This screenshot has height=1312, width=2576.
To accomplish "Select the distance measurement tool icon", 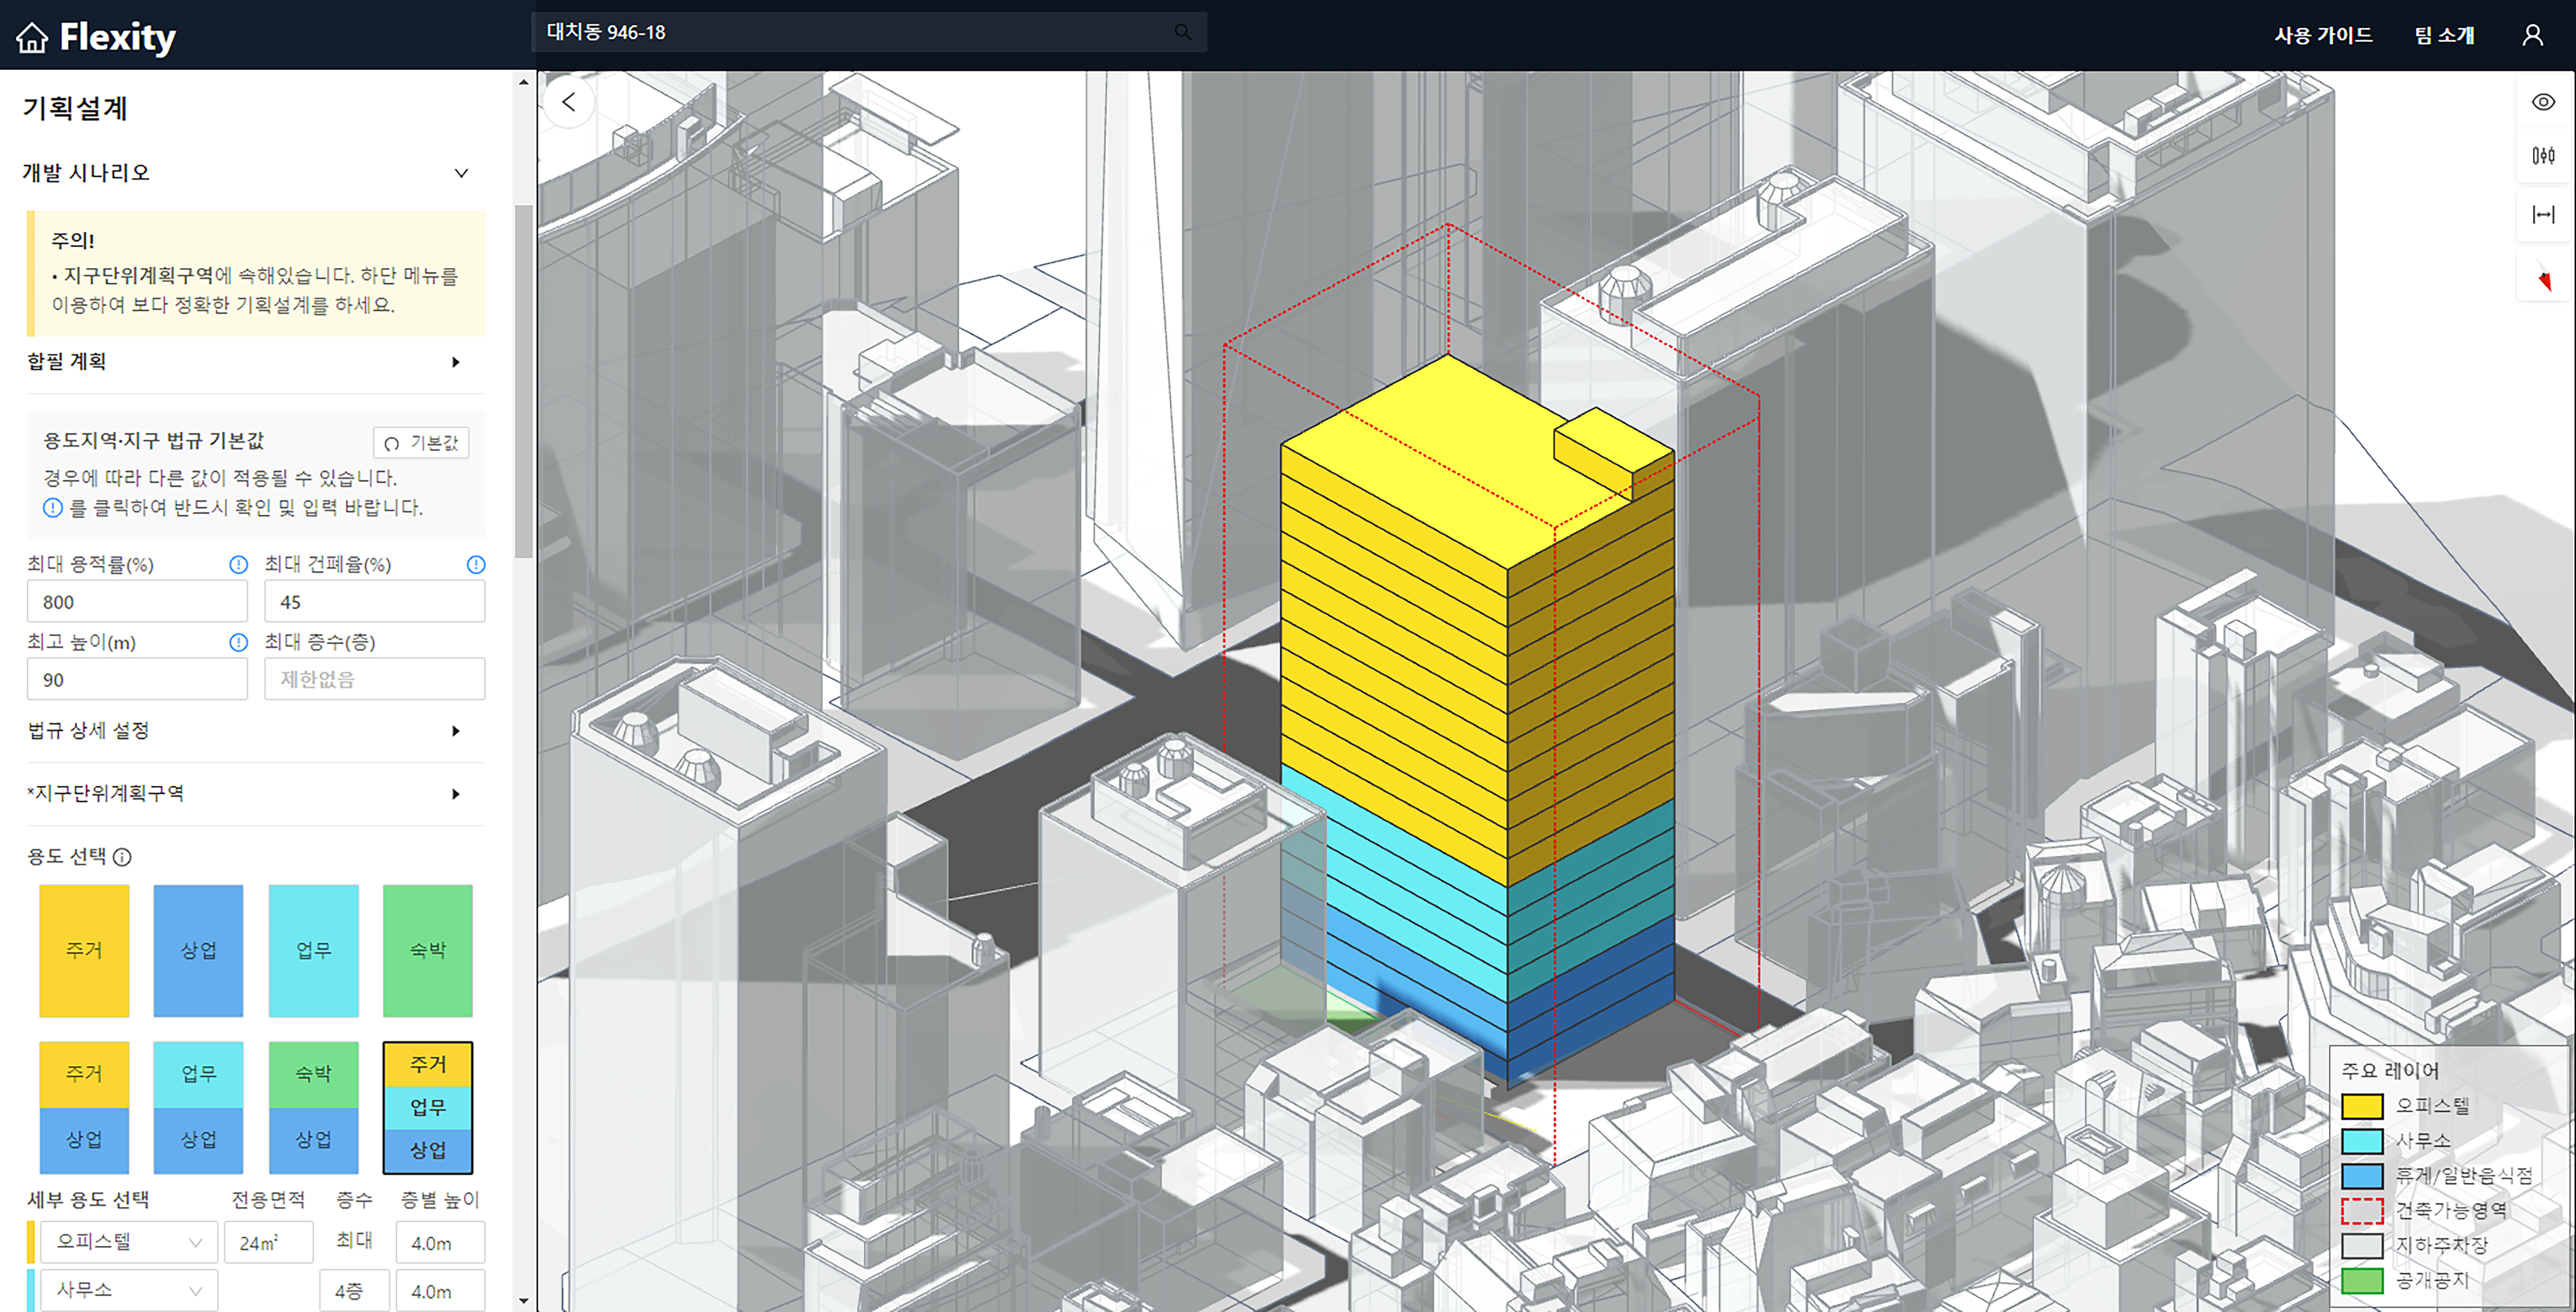I will tap(2542, 214).
